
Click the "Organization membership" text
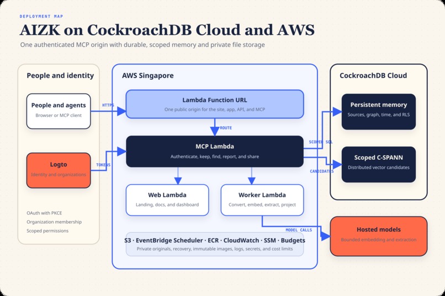(x=54, y=222)
